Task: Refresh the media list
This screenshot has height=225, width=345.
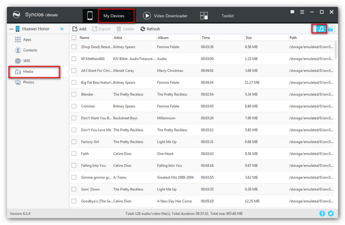Action: click(150, 29)
